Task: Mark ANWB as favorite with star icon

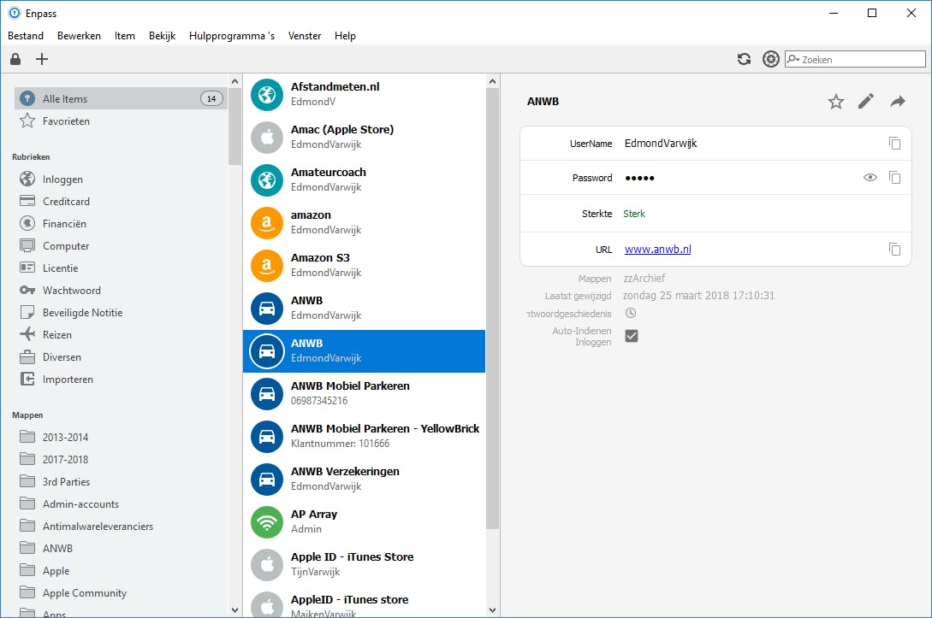Action: click(835, 102)
